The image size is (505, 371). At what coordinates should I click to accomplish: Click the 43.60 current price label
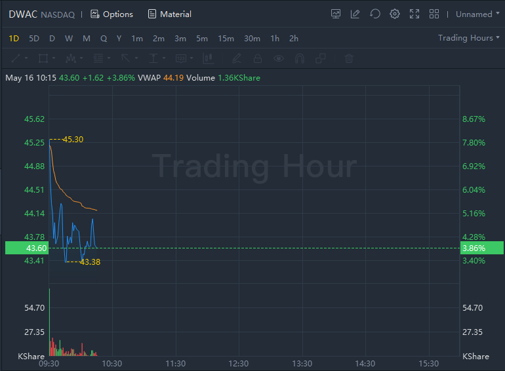click(27, 248)
